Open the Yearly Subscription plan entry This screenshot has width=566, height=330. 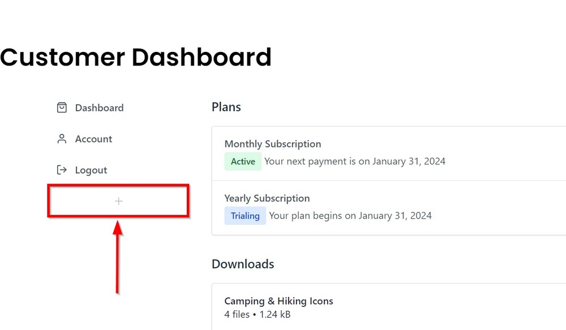coord(267,198)
